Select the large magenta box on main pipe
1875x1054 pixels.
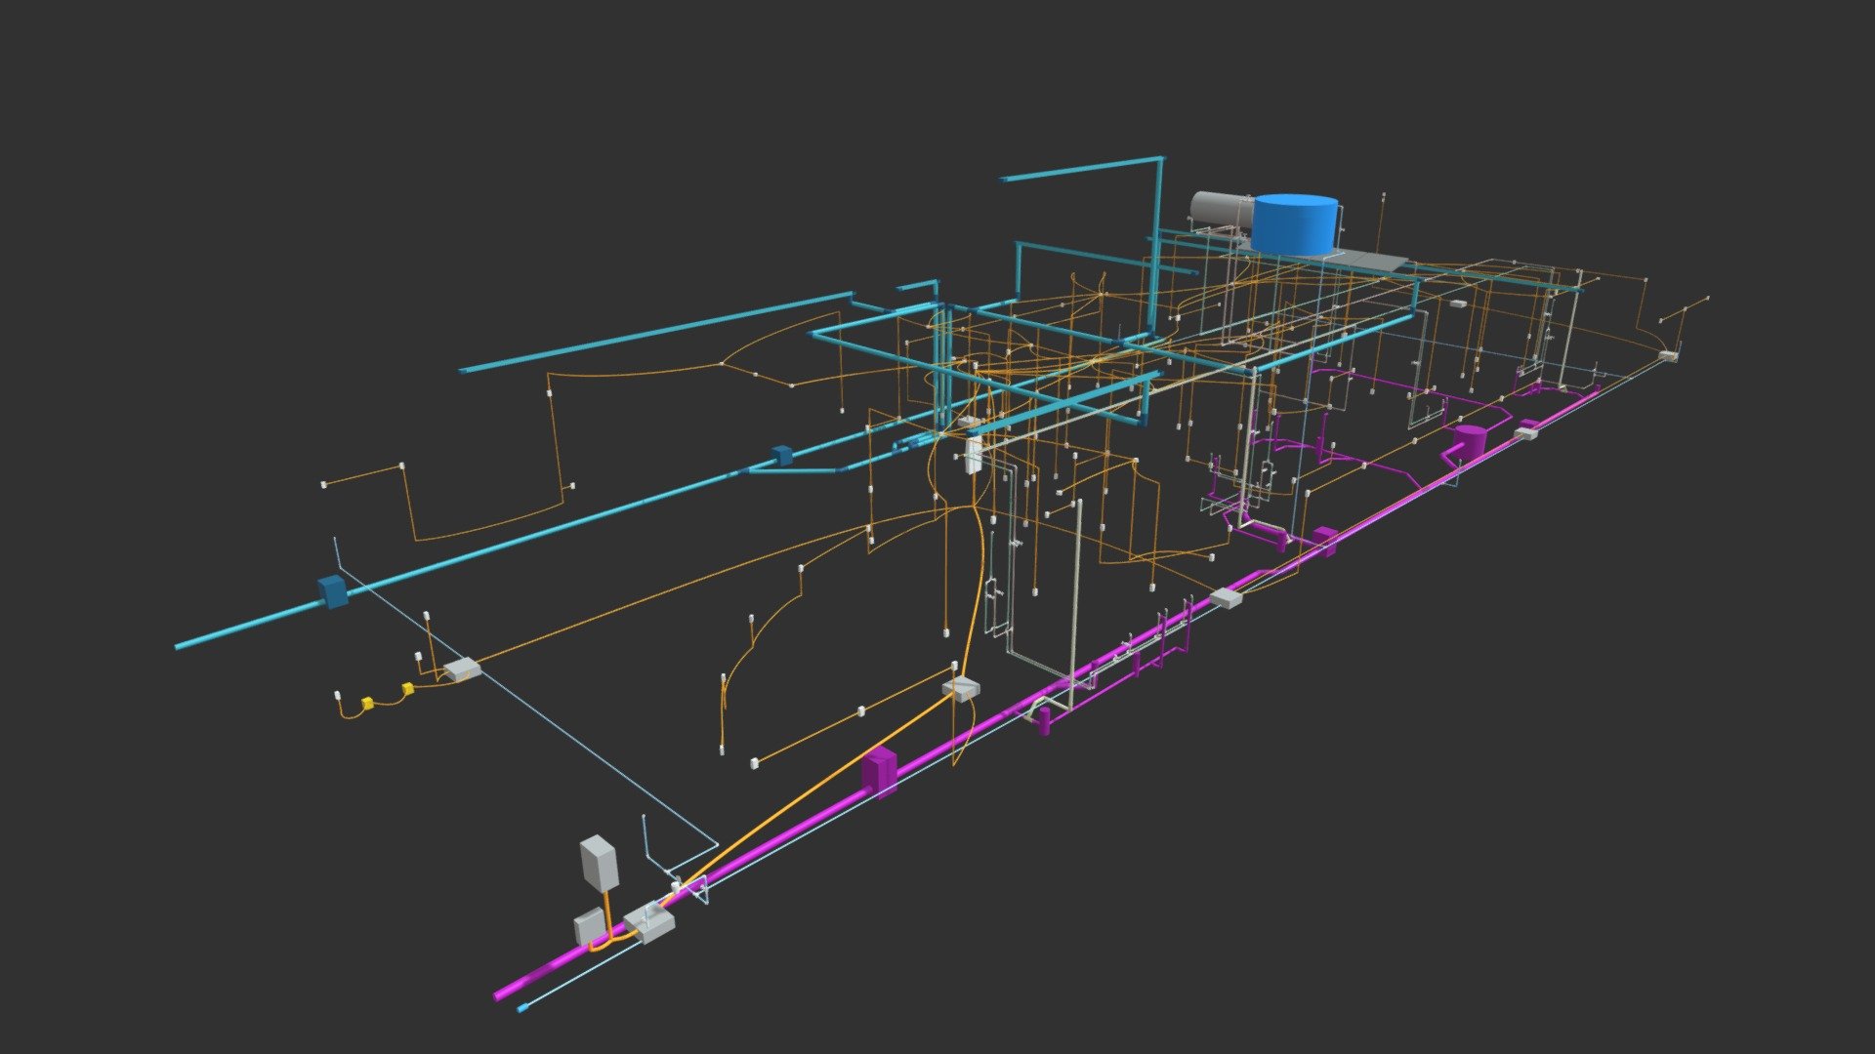(x=880, y=771)
